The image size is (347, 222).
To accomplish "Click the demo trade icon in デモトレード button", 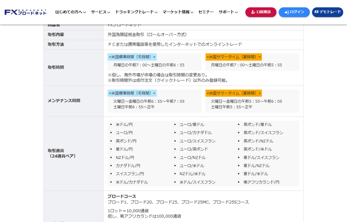I will [x=316, y=12].
